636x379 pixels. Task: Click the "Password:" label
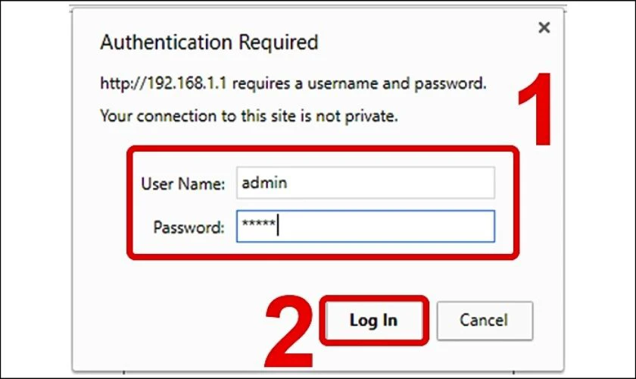[x=189, y=227]
